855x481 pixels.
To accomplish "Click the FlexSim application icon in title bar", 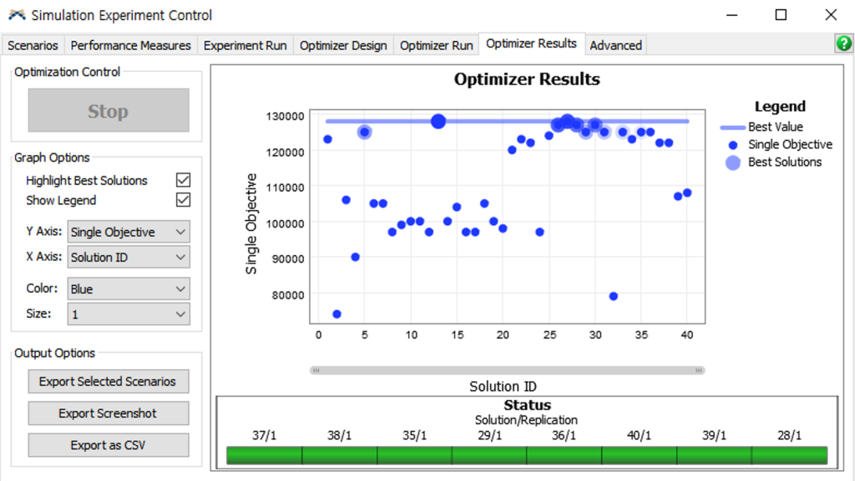I will point(17,15).
